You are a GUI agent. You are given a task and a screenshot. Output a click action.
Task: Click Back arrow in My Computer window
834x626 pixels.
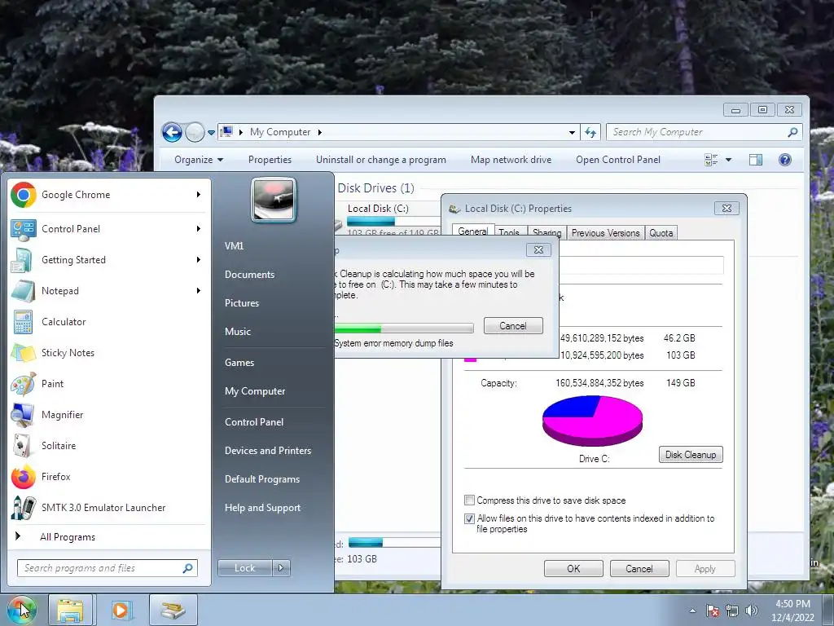coord(172,132)
